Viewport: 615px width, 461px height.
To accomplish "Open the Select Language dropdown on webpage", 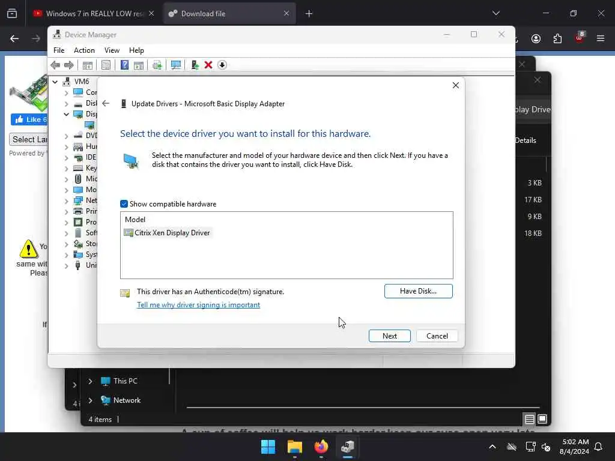I will point(29,139).
